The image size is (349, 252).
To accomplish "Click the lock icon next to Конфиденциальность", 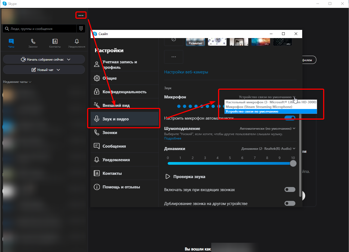I will click(97, 92).
